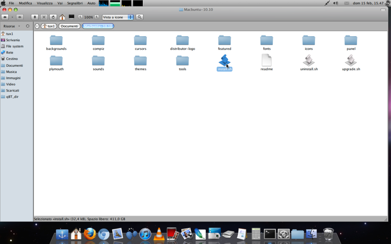Screen dimensions: 391x244
Task: Go up to the parent folder
Action: click(x=35, y=17)
